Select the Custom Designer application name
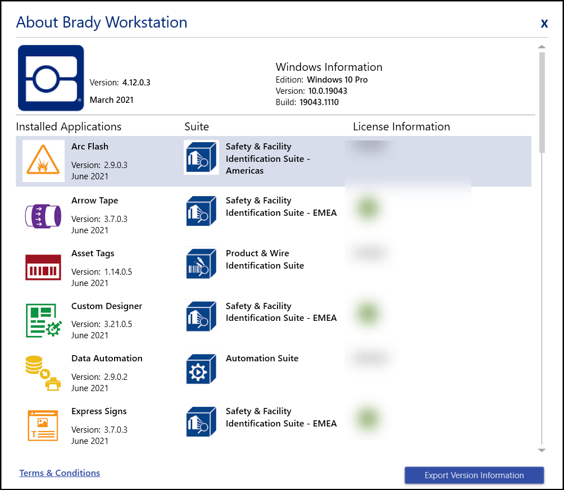The height and width of the screenshot is (490, 564). (107, 306)
